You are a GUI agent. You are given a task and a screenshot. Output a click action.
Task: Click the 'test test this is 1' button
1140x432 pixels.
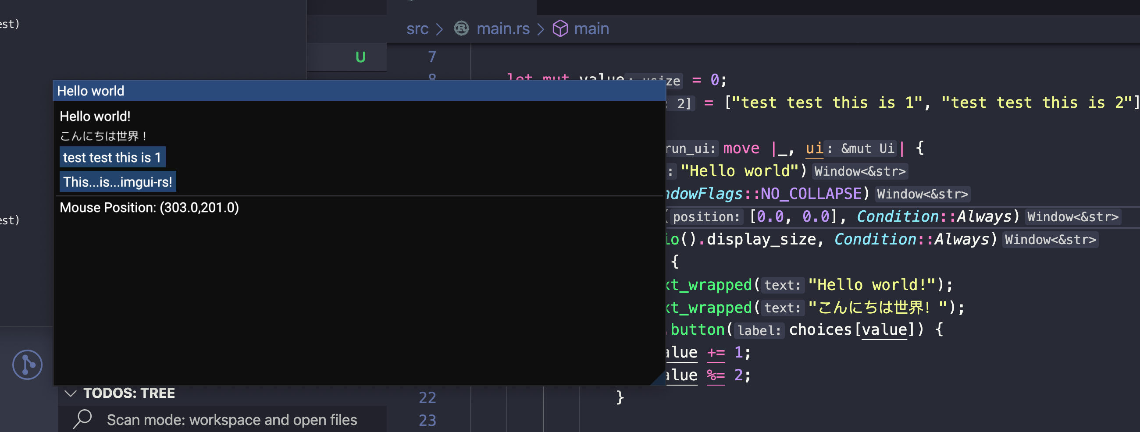(112, 157)
